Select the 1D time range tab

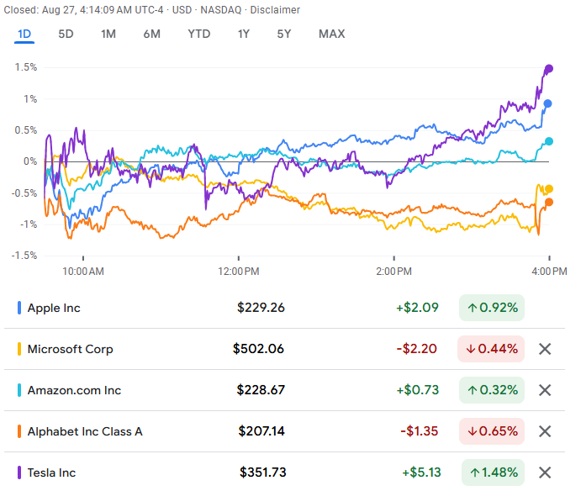tap(24, 34)
